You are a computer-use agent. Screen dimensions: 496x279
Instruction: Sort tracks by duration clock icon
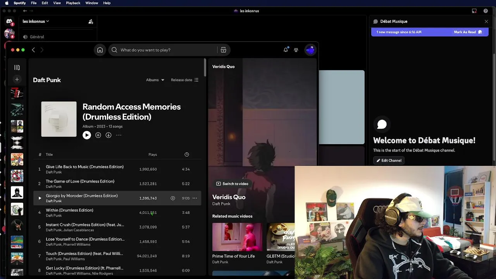[187, 155]
